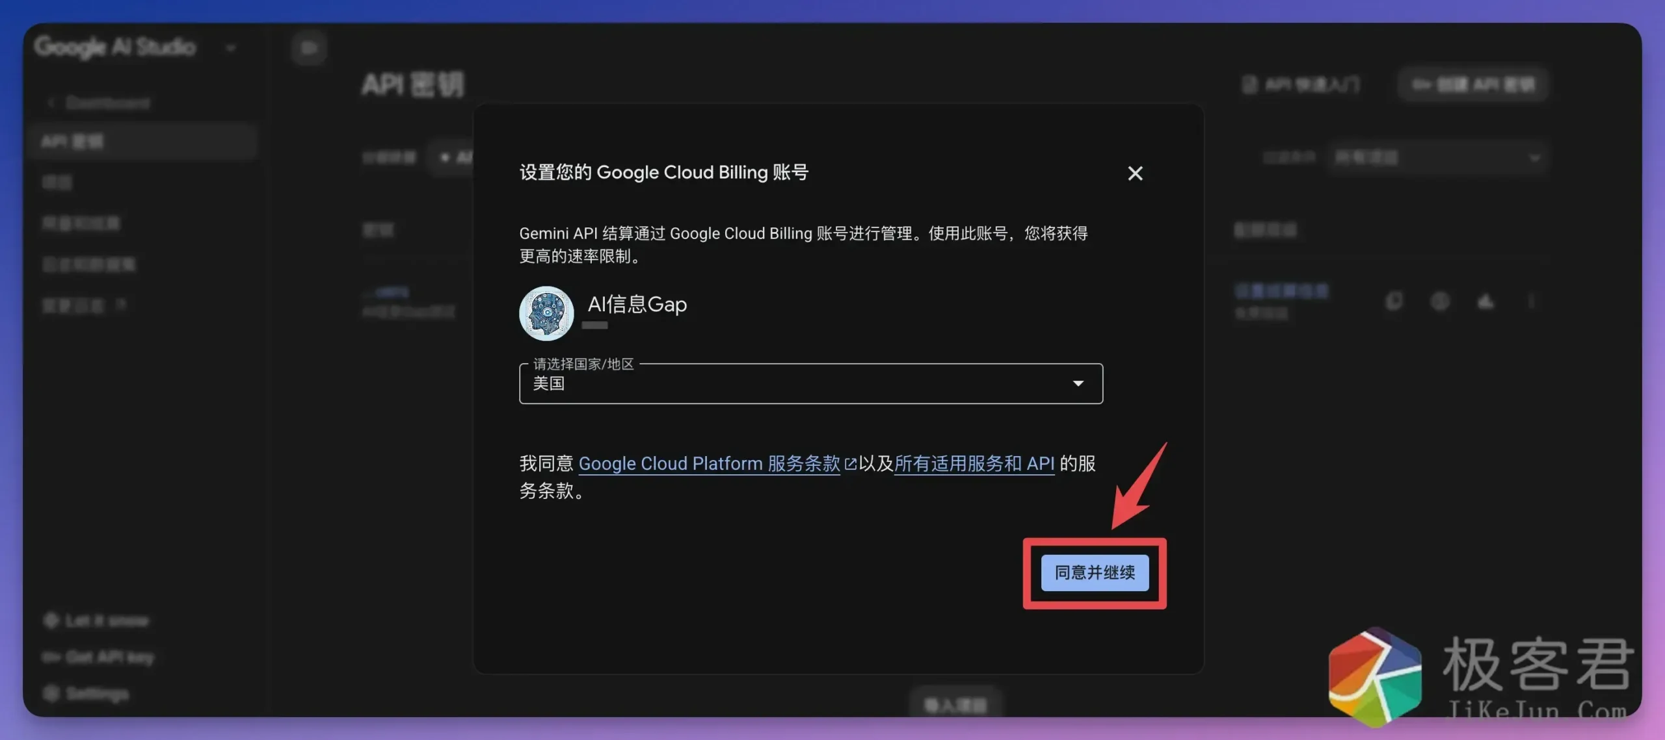The width and height of the screenshot is (1665, 740).
Task: Click the edit pencil icon beside the page title
Action: coord(309,47)
